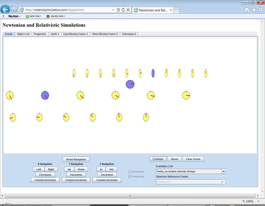This screenshot has width=265, height=206.
Task: Open the browser Tools gear icon
Action: click(x=260, y=10)
